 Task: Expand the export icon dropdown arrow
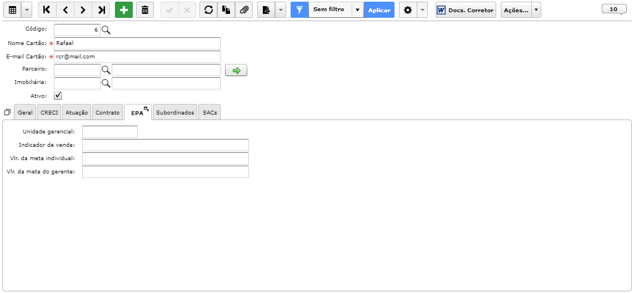click(281, 10)
